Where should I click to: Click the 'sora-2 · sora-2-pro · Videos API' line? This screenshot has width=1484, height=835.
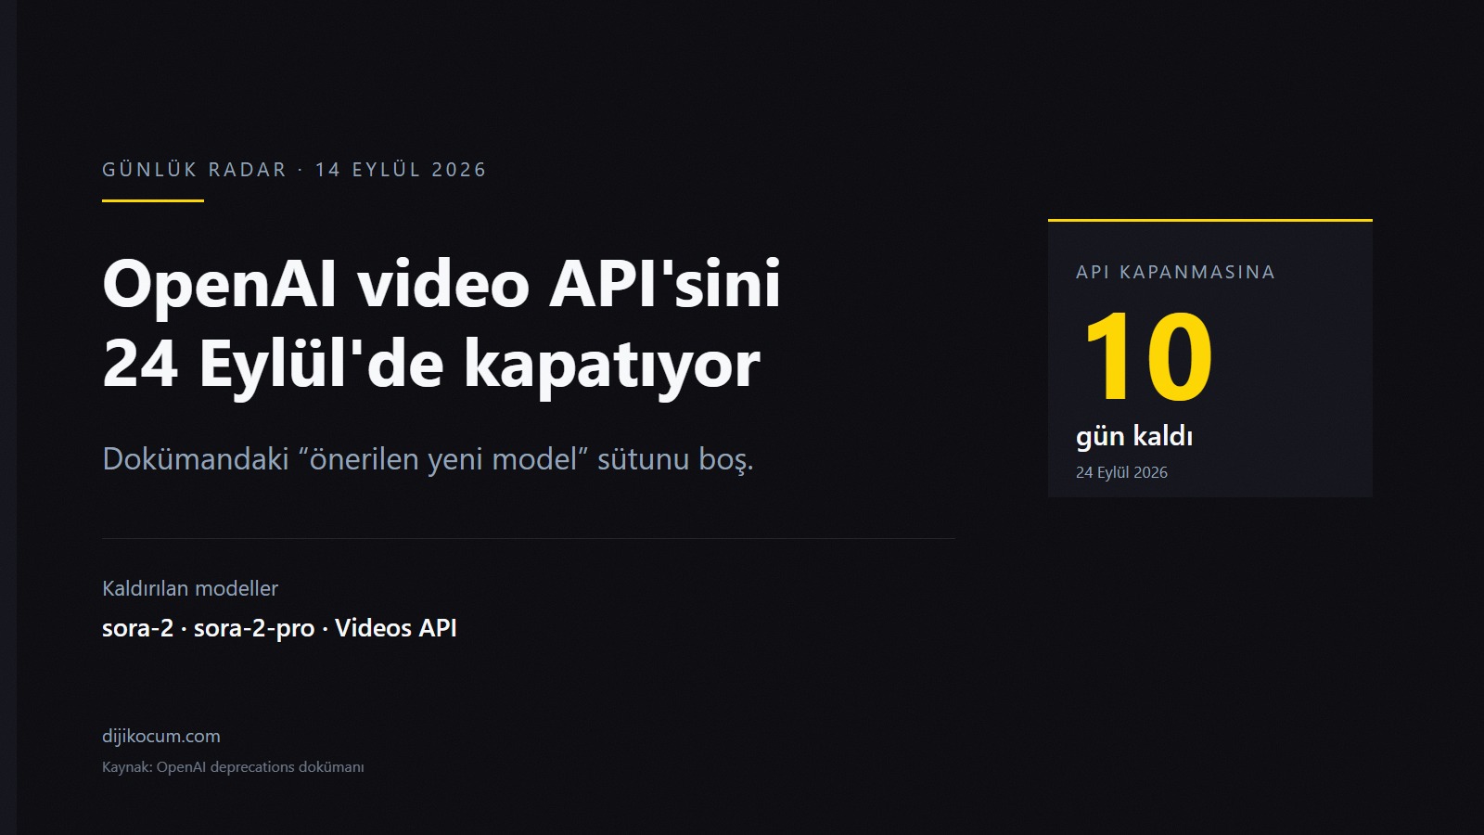point(279,628)
